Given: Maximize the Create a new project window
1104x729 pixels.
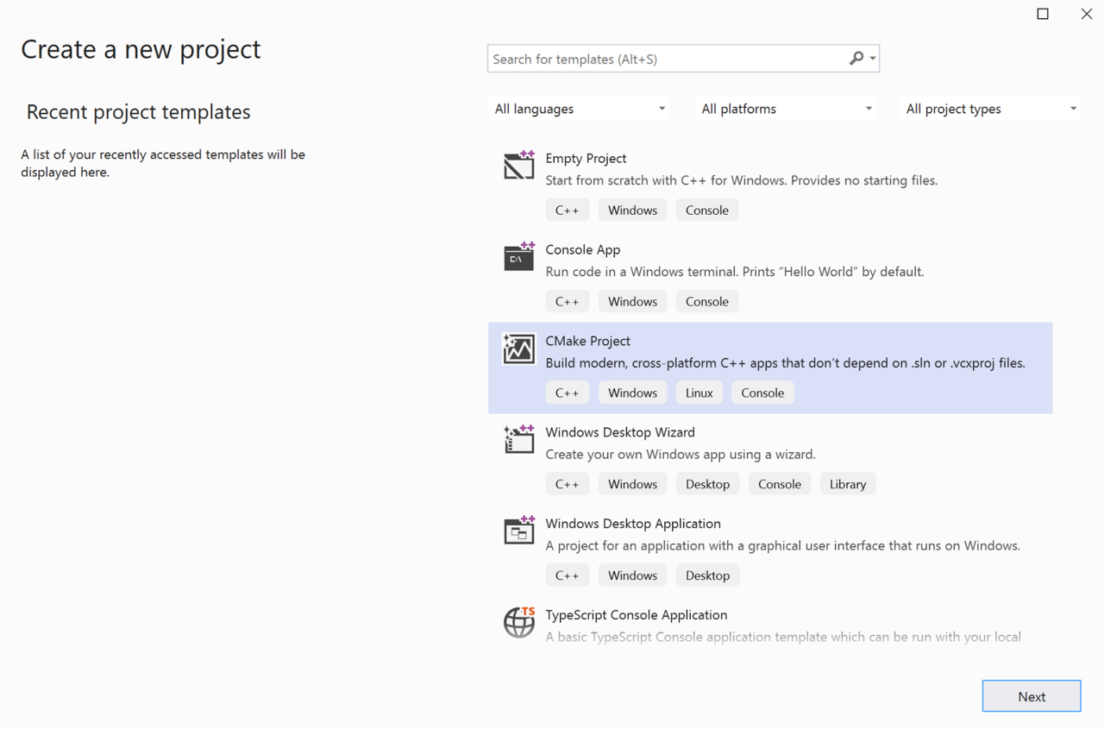Looking at the screenshot, I should pyautogui.click(x=1043, y=14).
